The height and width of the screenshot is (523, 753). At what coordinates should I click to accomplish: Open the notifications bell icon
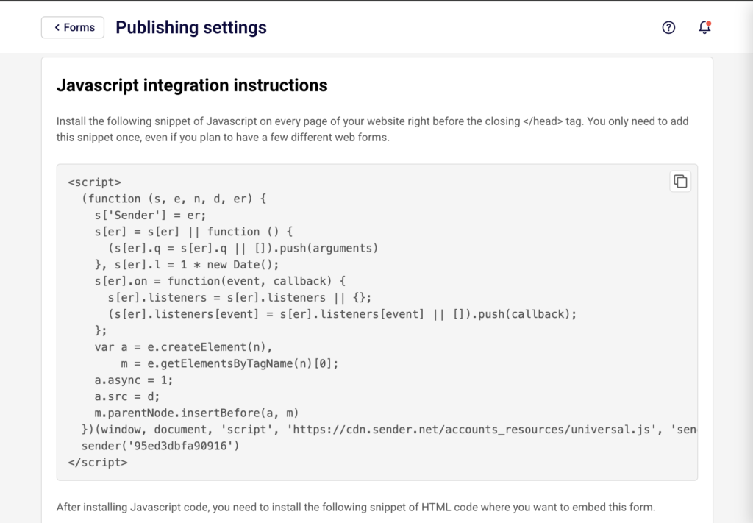click(704, 27)
